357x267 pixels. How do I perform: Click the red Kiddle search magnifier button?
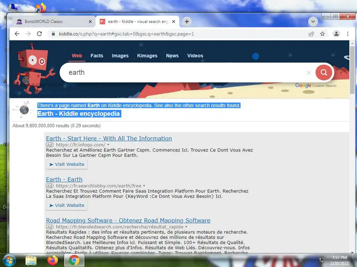(324, 72)
